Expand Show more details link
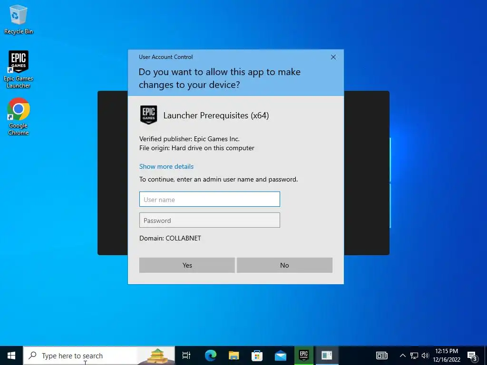Screen dimensions: 487x365 166,166
